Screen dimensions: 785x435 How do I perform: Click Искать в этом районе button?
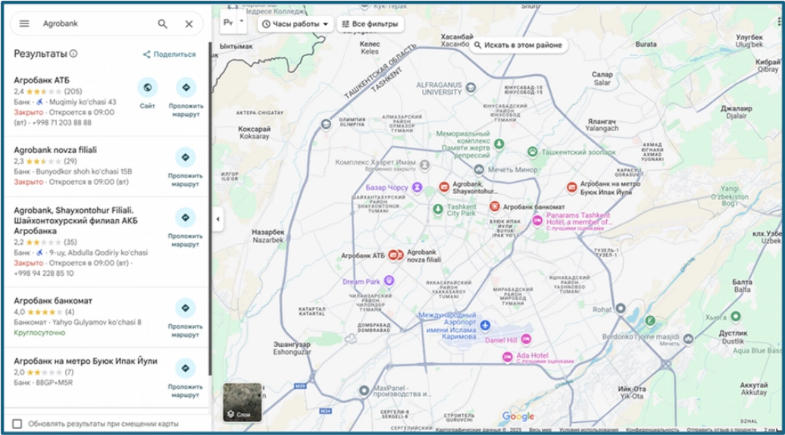518,45
